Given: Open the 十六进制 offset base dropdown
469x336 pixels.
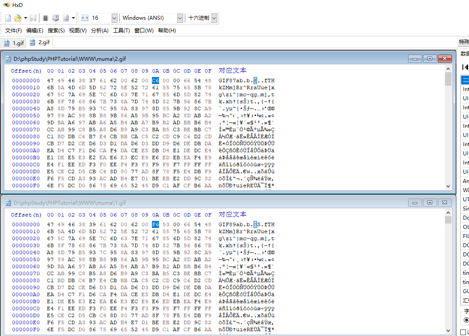Looking at the screenshot, I should tap(214, 18).
